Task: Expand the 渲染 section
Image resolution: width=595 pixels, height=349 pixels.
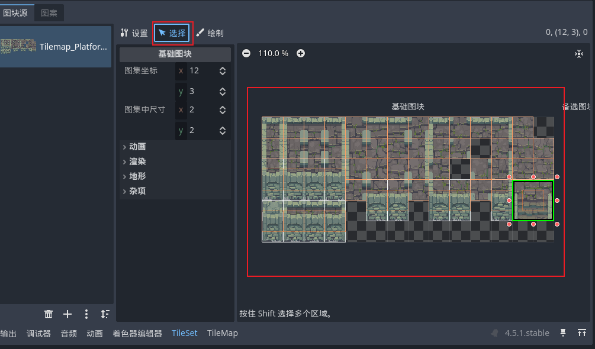Action: [x=175, y=161]
